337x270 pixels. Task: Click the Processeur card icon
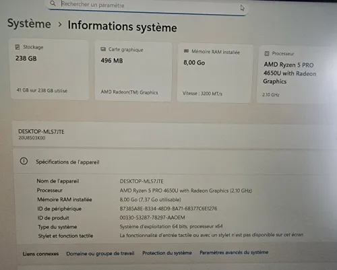click(267, 53)
